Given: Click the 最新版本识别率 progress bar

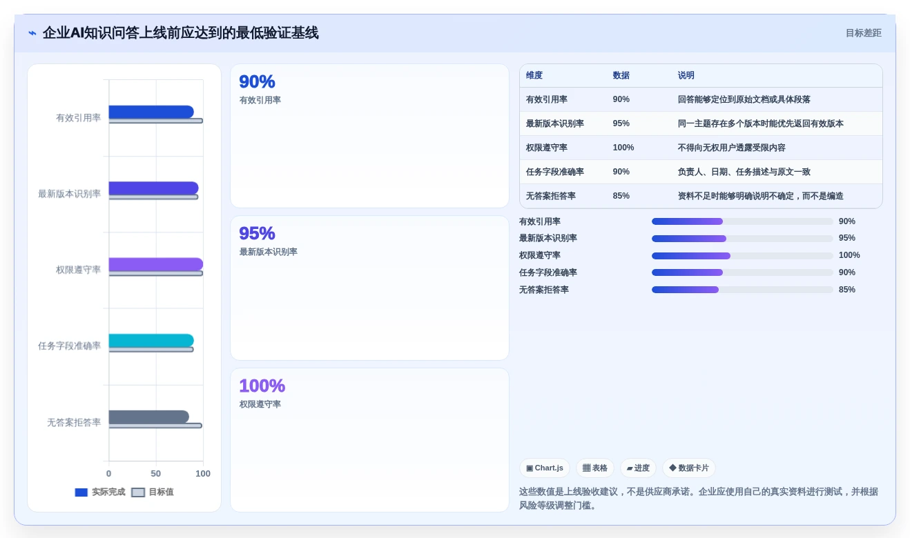Looking at the screenshot, I should pyautogui.click(x=742, y=239).
